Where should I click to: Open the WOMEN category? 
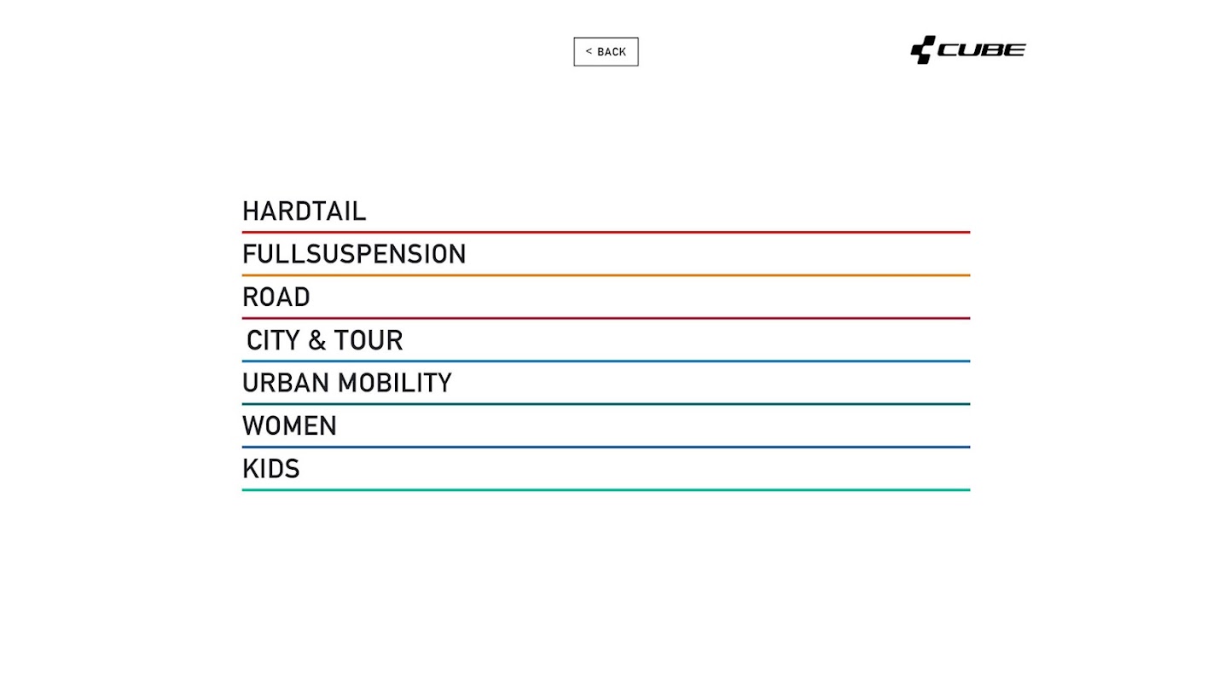[289, 426]
